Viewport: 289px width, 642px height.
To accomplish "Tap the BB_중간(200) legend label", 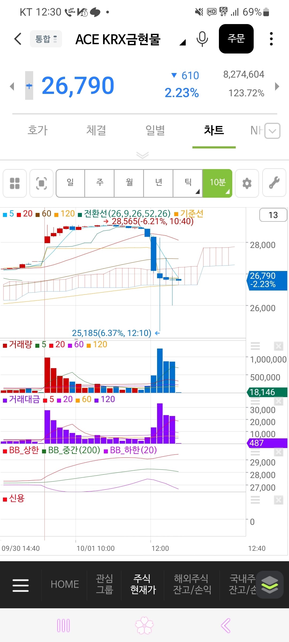I will click(71, 450).
